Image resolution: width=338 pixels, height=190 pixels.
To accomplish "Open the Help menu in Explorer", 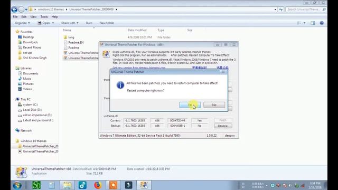I will coord(54,16).
